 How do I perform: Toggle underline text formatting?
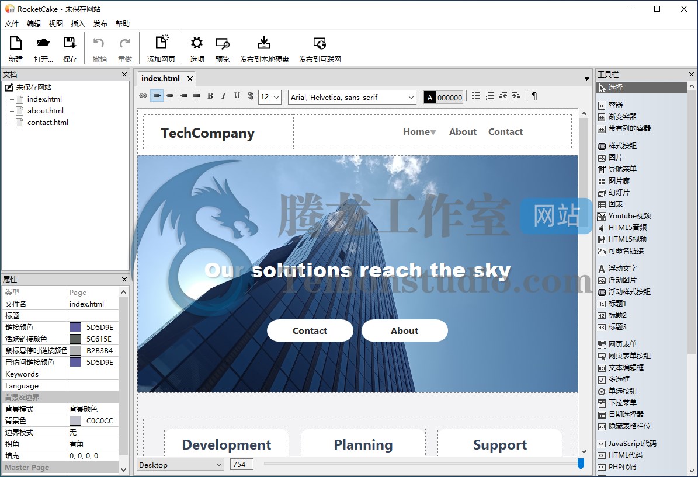pyautogui.click(x=237, y=96)
